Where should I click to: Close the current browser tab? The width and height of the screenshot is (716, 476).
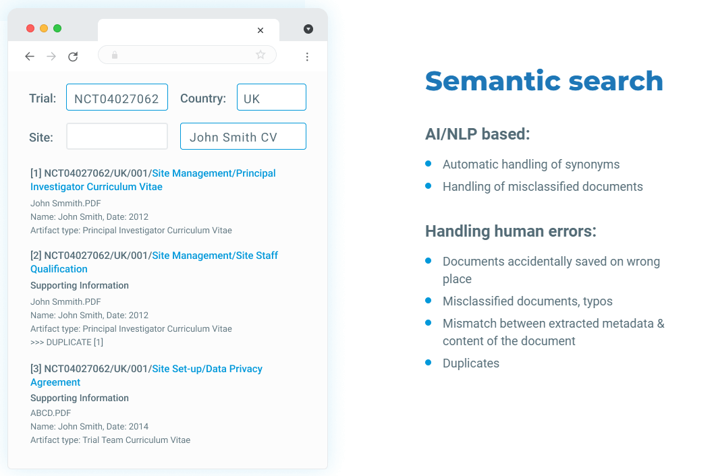pos(260,30)
